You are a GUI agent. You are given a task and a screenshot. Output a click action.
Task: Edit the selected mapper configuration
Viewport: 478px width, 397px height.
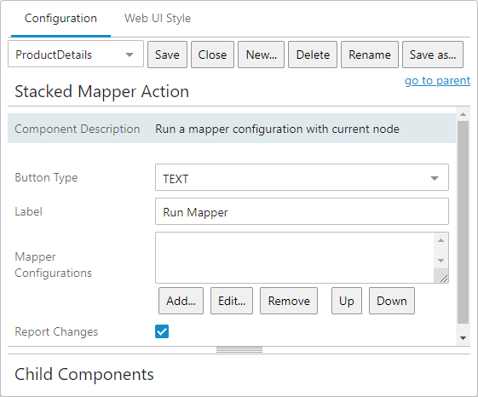tap(232, 301)
